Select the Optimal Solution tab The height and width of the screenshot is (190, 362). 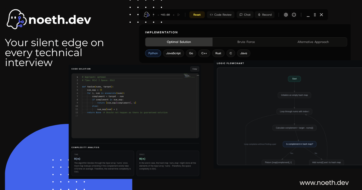179,42
